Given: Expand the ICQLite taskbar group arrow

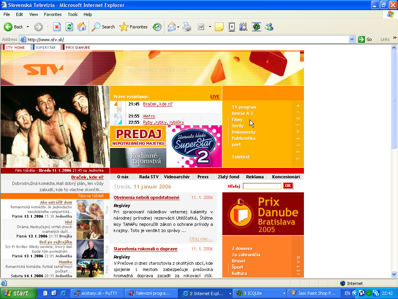Looking at the screenshot, I should (x=284, y=294).
